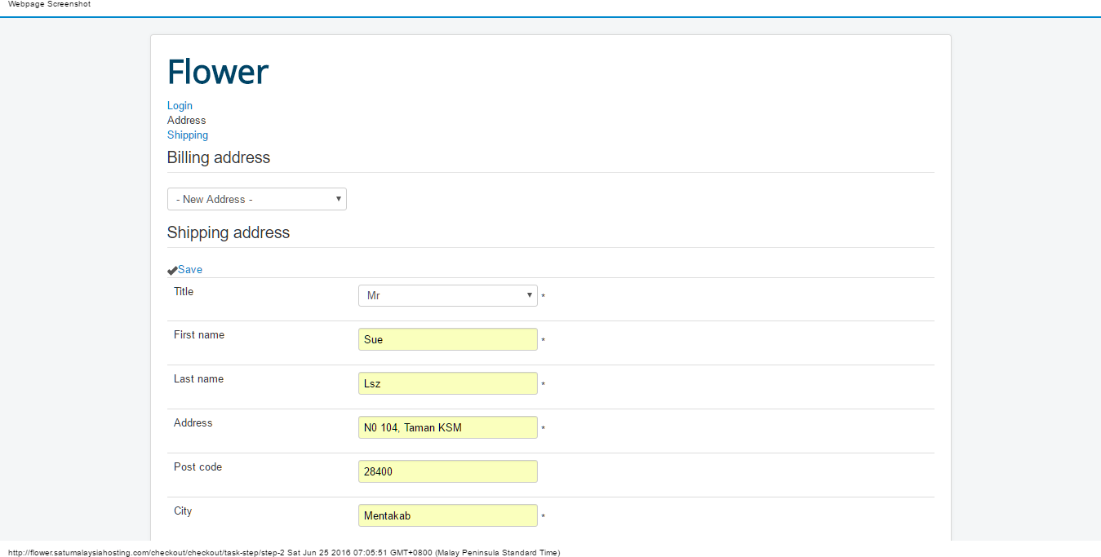Click the arrow on the billing address dropdown
The width and height of the screenshot is (1101, 557).
click(338, 199)
